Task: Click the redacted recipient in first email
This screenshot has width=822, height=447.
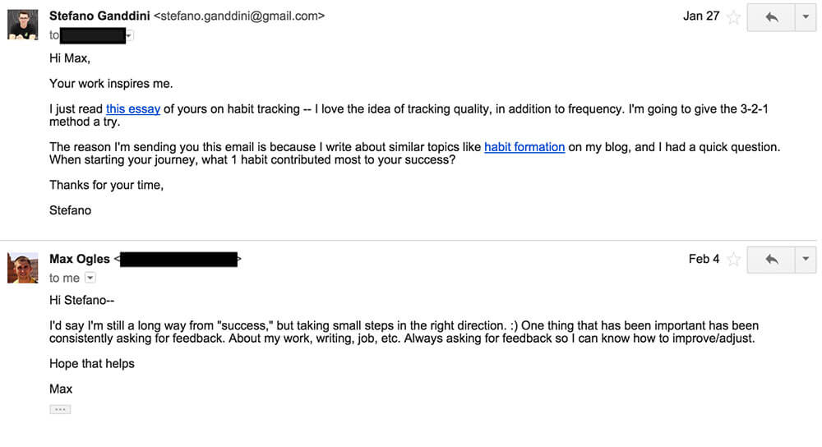Action: click(x=93, y=35)
